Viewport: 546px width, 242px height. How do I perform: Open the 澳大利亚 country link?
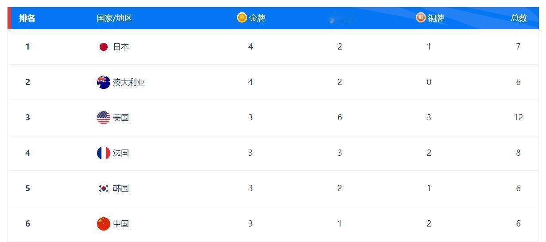pos(129,82)
